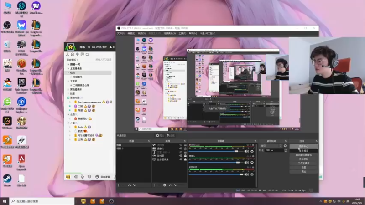Open Steam desktop shortcut

pyautogui.click(x=7, y=178)
